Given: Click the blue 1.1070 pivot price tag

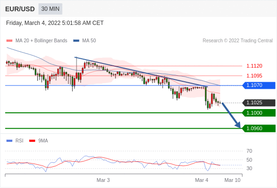Looking at the screenshot, I should (x=259, y=86).
